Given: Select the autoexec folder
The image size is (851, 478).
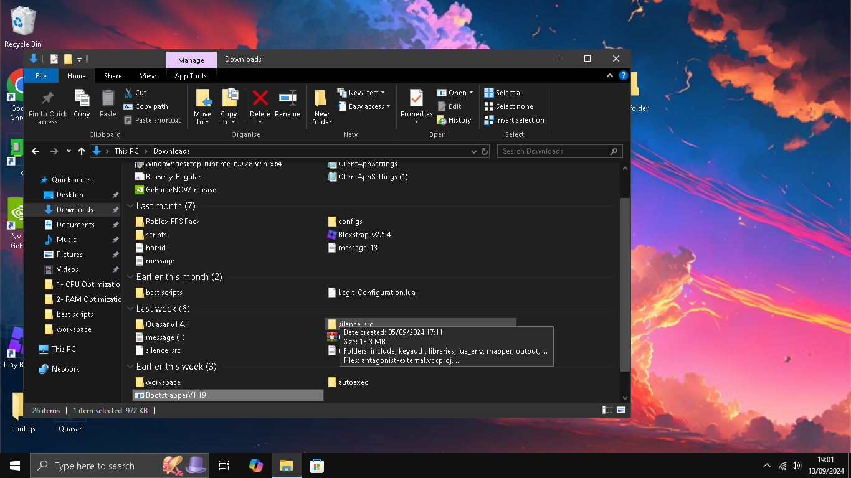Looking at the screenshot, I should pyautogui.click(x=348, y=382).
